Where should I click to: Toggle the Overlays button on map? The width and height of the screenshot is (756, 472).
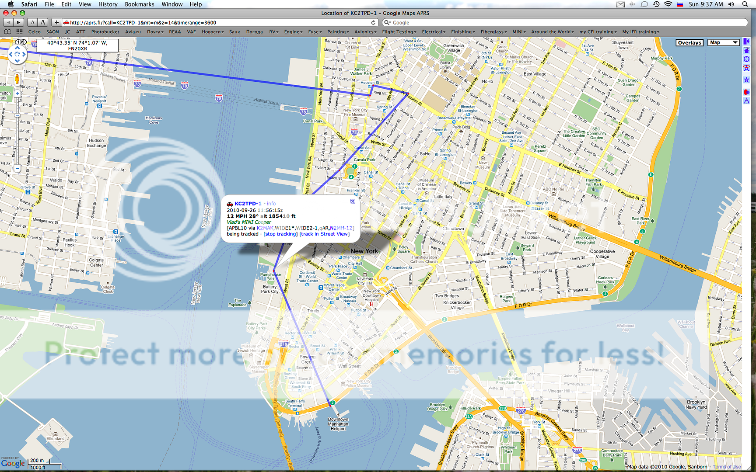(x=689, y=43)
